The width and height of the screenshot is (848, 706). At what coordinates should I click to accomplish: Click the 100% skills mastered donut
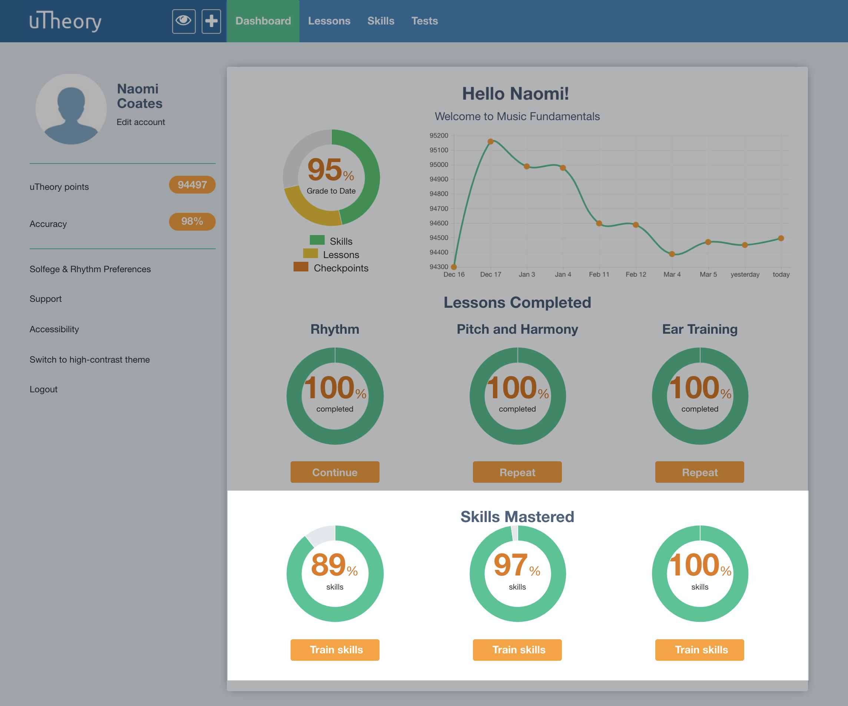700,574
